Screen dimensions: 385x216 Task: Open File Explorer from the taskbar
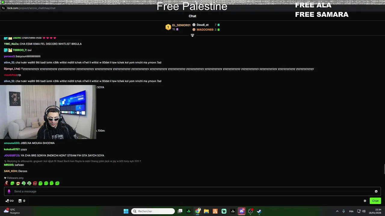[206, 211]
